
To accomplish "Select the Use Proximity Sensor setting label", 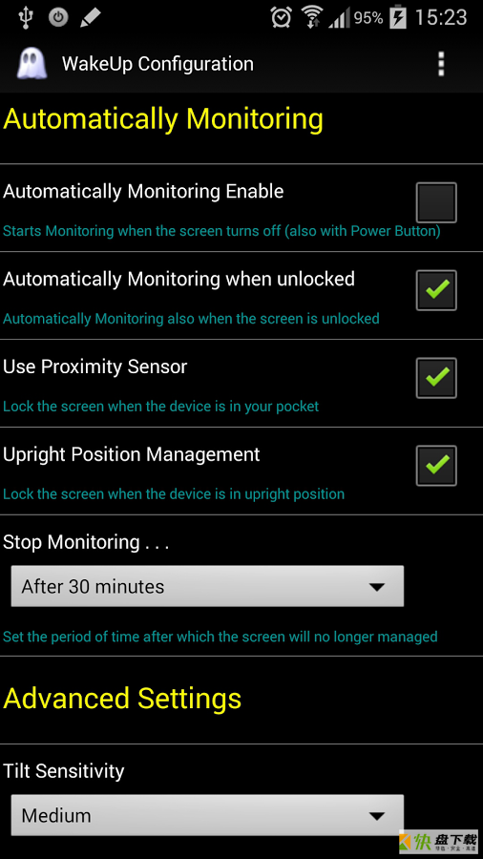I will 94,367.
